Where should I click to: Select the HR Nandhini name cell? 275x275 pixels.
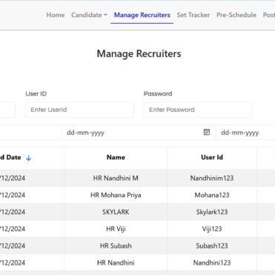(116, 262)
